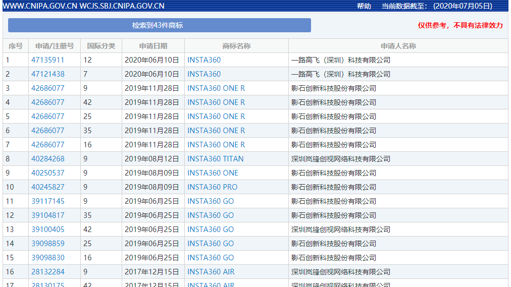Open application 42686077 in class 25 row
The height and width of the screenshot is (287, 511).
[47, 117]
